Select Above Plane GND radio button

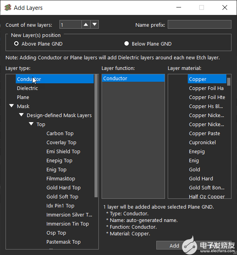coord(16,44)
